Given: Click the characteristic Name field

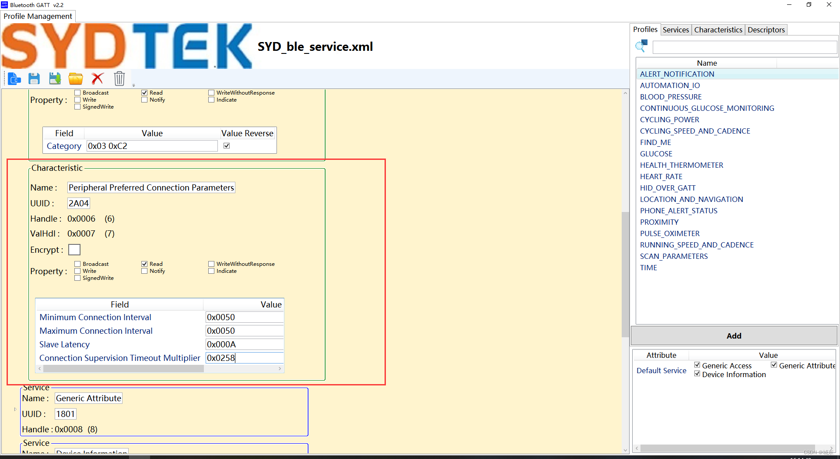Looking at the screenshot, I should (x=151, y=187).
